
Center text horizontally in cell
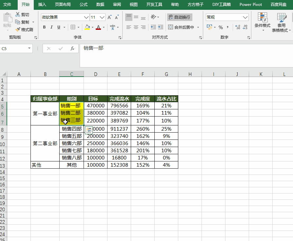(136, 27)
